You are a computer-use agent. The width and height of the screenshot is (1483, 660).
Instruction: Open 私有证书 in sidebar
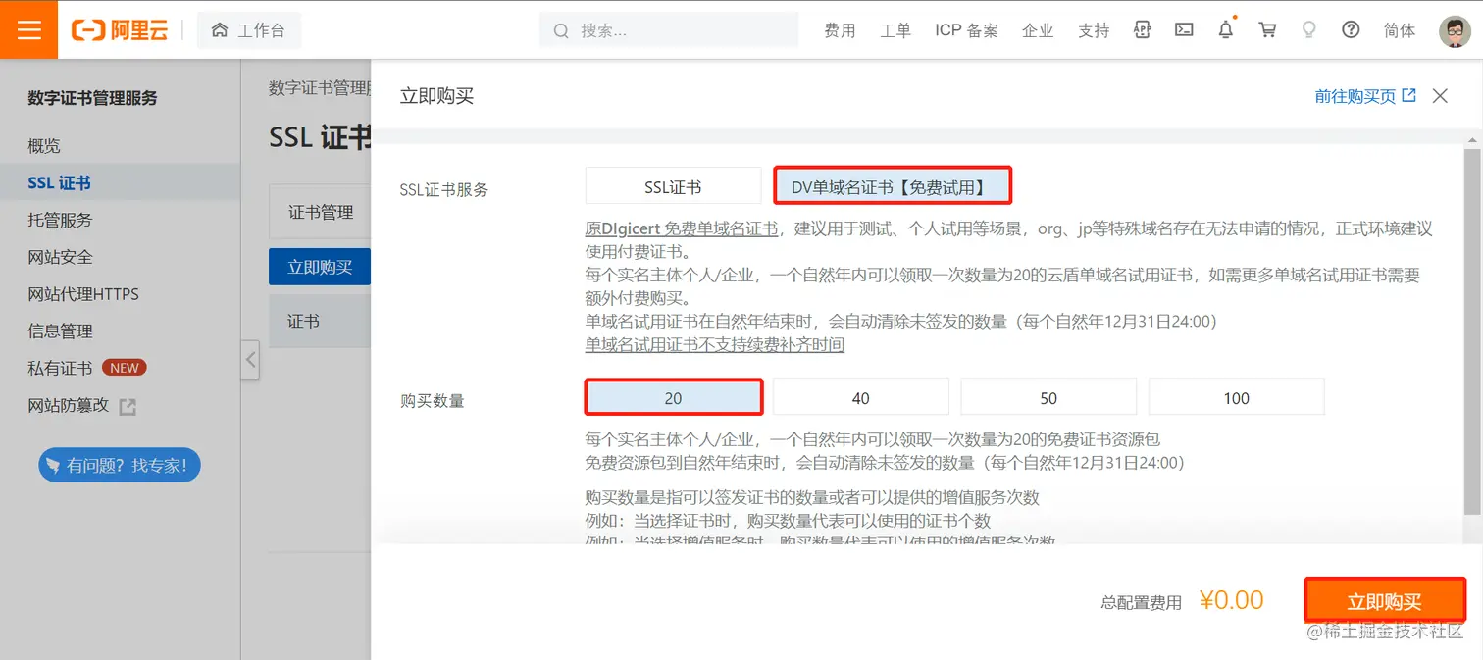(x=60, y=368)
